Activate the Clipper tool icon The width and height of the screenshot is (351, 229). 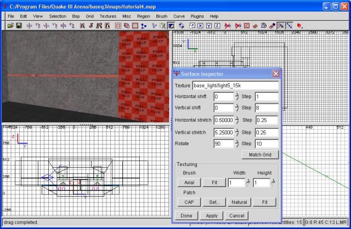pyautogui.click(x=144, y=26)
